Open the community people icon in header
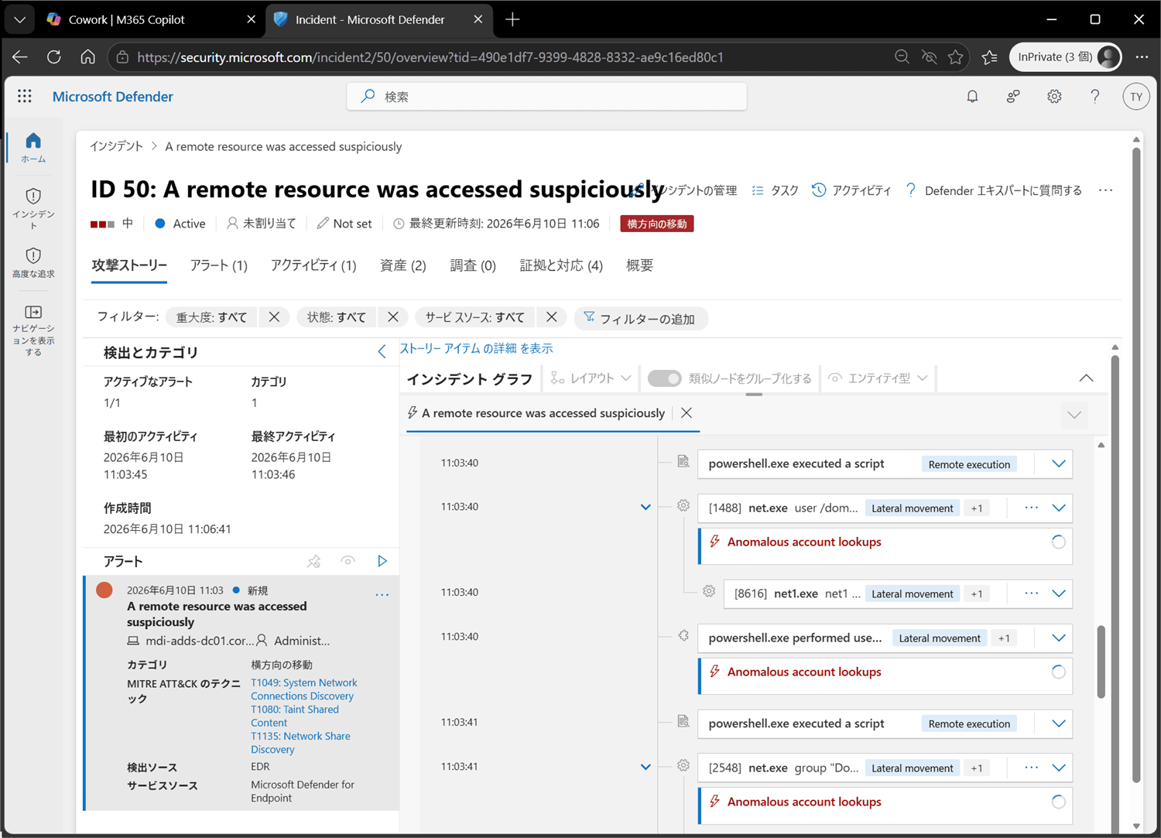This screenshot has height=838, width=1161. (x=1013, y=97)
